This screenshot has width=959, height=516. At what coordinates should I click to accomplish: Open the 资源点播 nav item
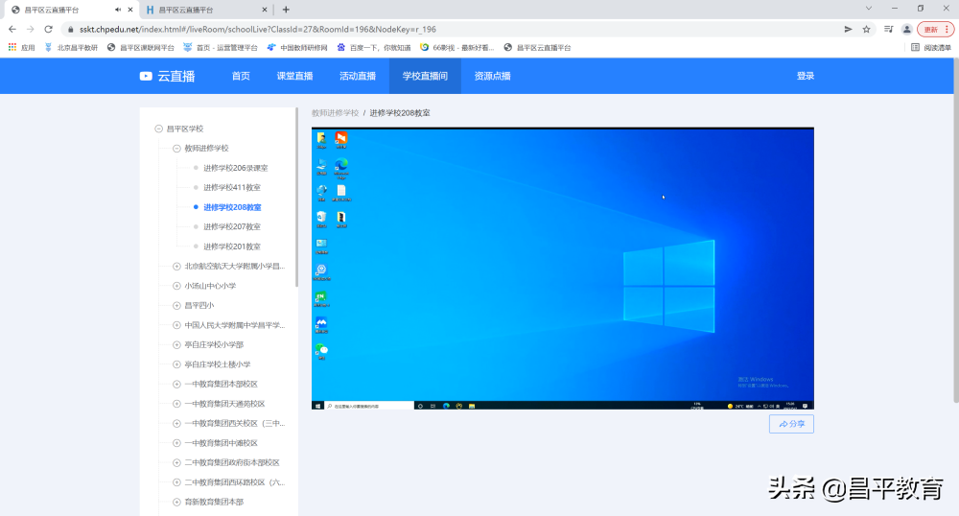pos(492,76)
